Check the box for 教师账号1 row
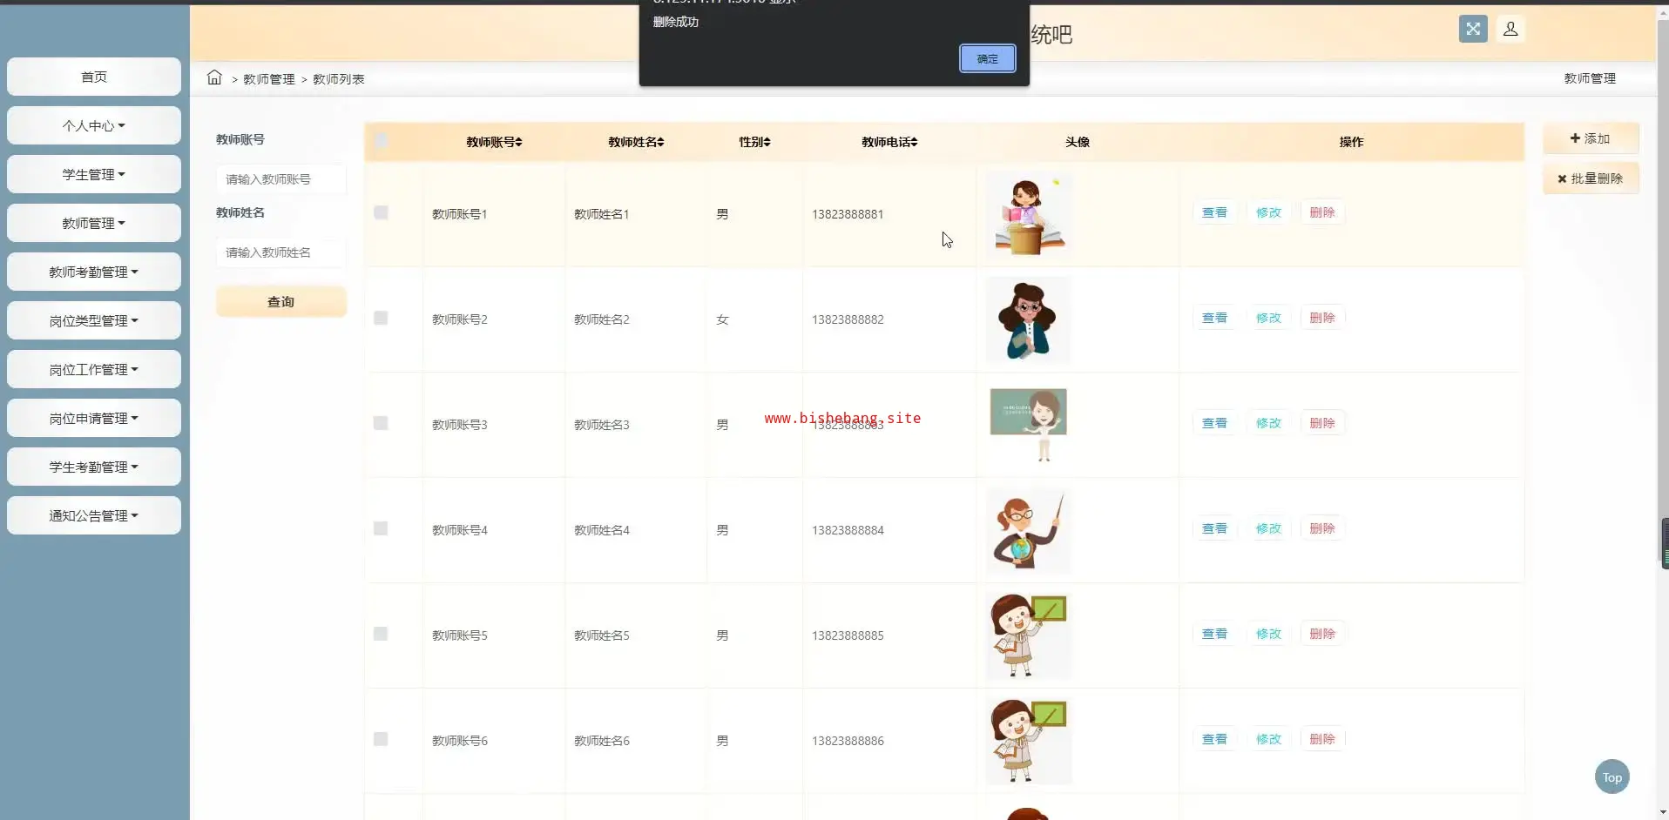The image size is (1669, 820). (x=381, y=212)
